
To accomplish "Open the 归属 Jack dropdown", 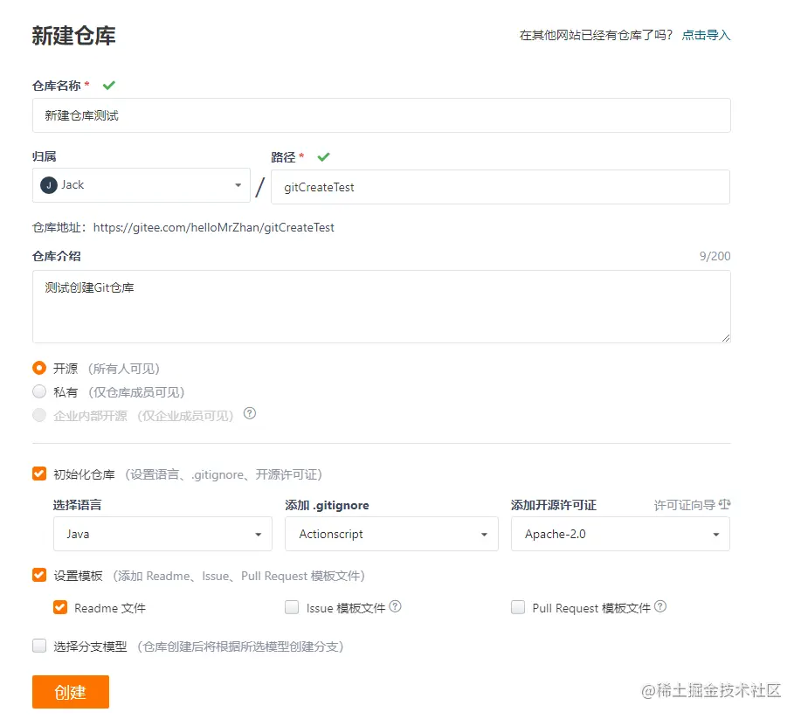I will (142, 185).
